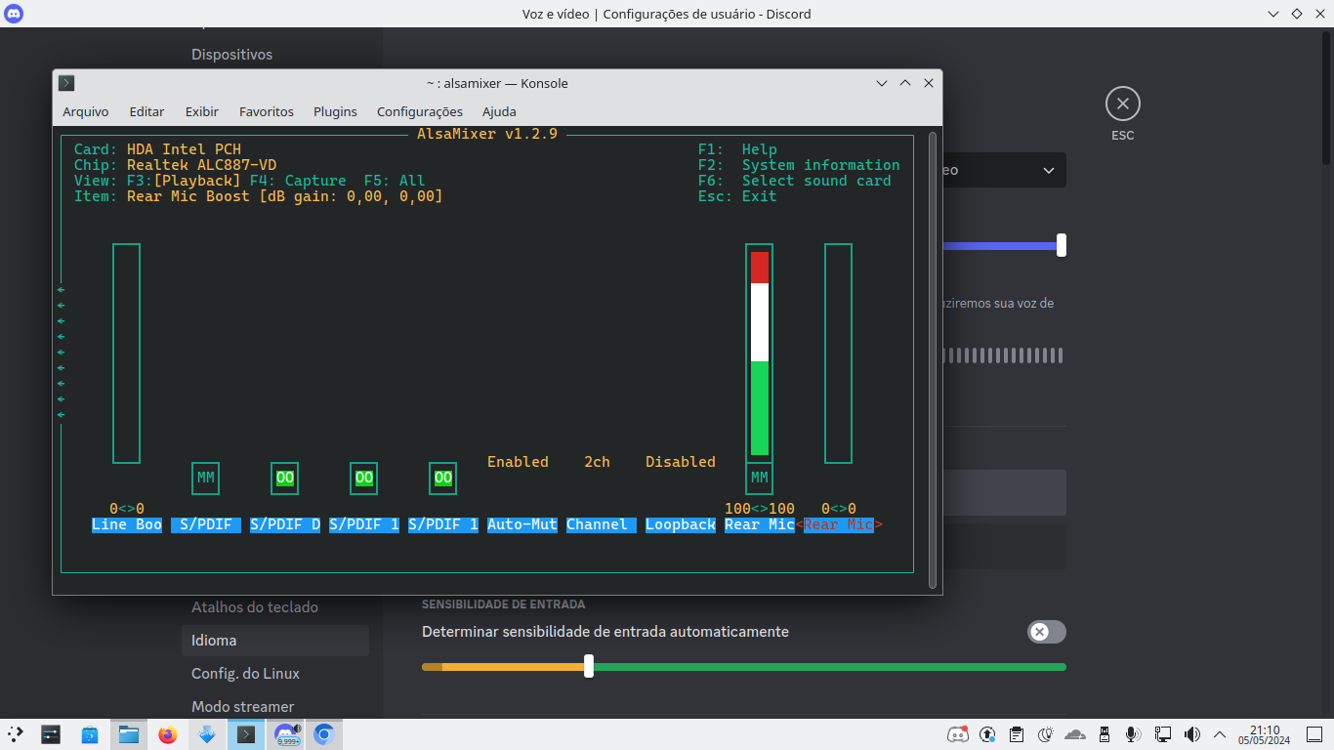Click F6: Select sound card in alsamixer
The width and height of the screenshot is (1334, 750).
(794, 181)
